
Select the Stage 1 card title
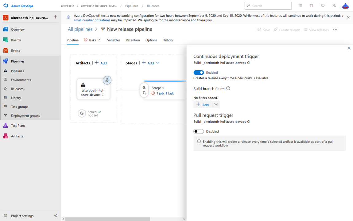click(x=157, y=88)
